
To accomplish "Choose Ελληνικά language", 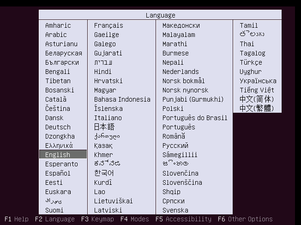I will pos(59,146).
